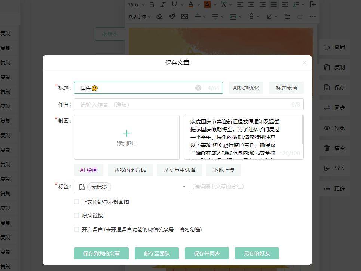
Task: Click the orange text background color swatch
Action: click(x=207, y=5)
